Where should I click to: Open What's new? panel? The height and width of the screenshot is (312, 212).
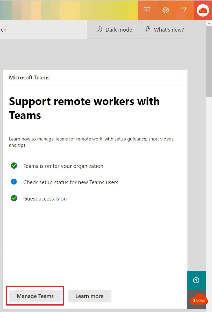pyautogui.click(x=164, y=29)
